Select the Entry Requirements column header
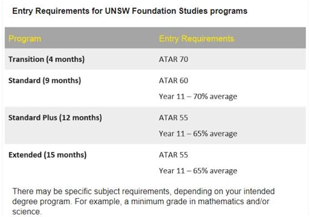 click(197, 38)
